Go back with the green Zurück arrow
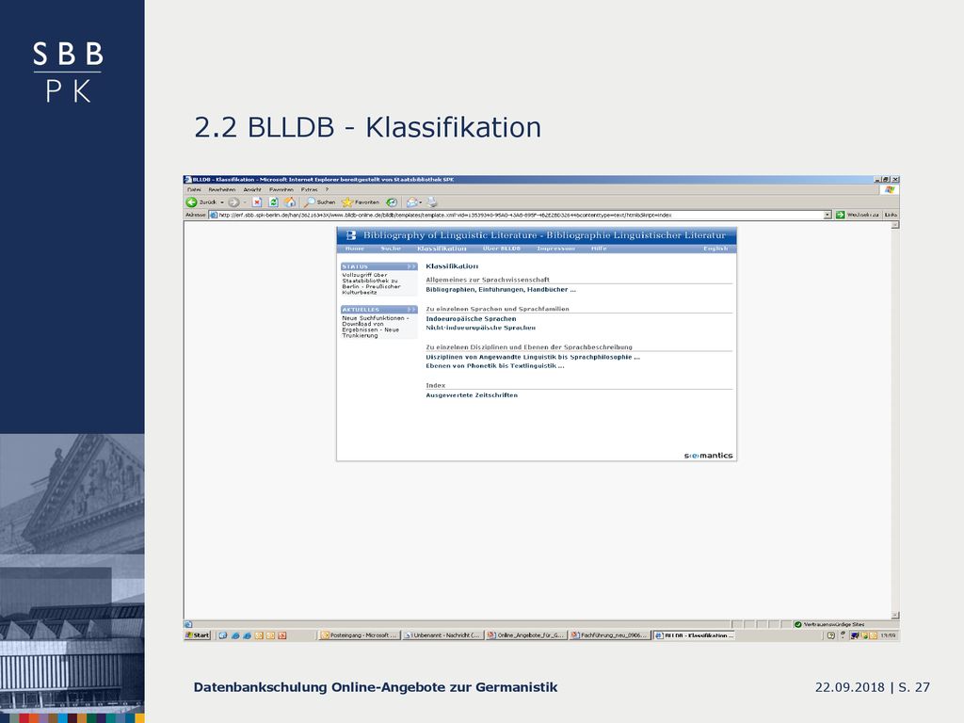The image size is (964, 723). click(201, 202)
